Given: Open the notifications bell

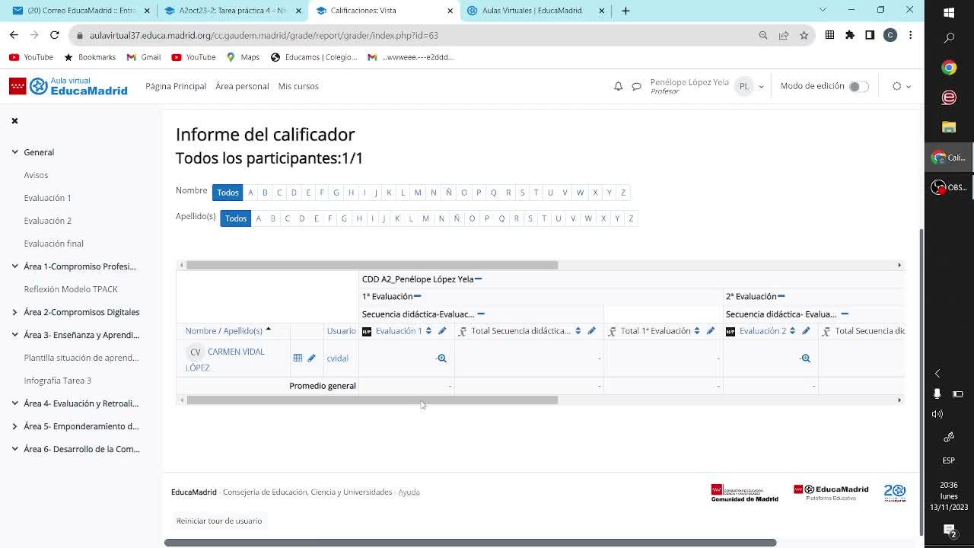Looking at the screenshot, I should [618, 87].
